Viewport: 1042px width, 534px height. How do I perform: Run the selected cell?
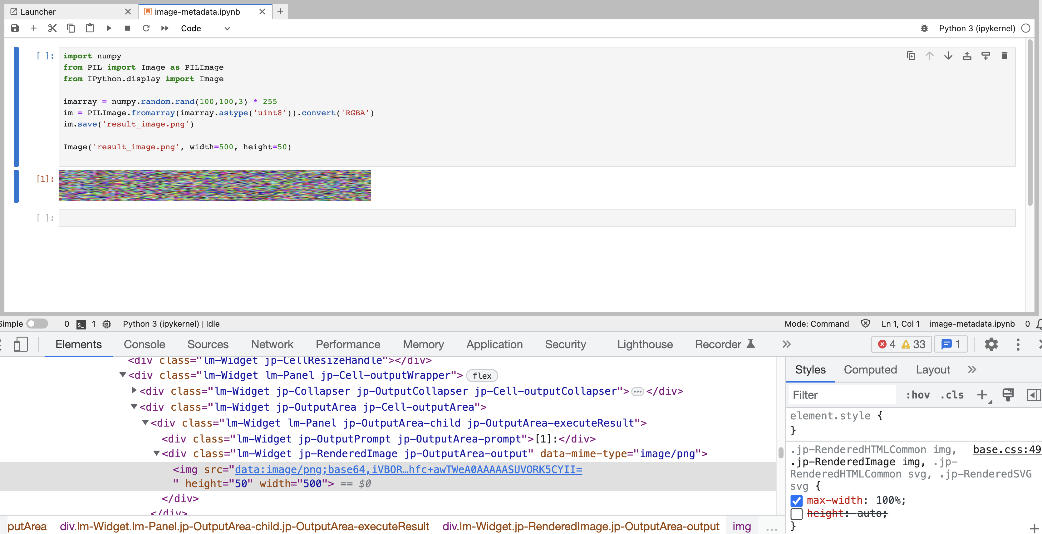(108, 28)
